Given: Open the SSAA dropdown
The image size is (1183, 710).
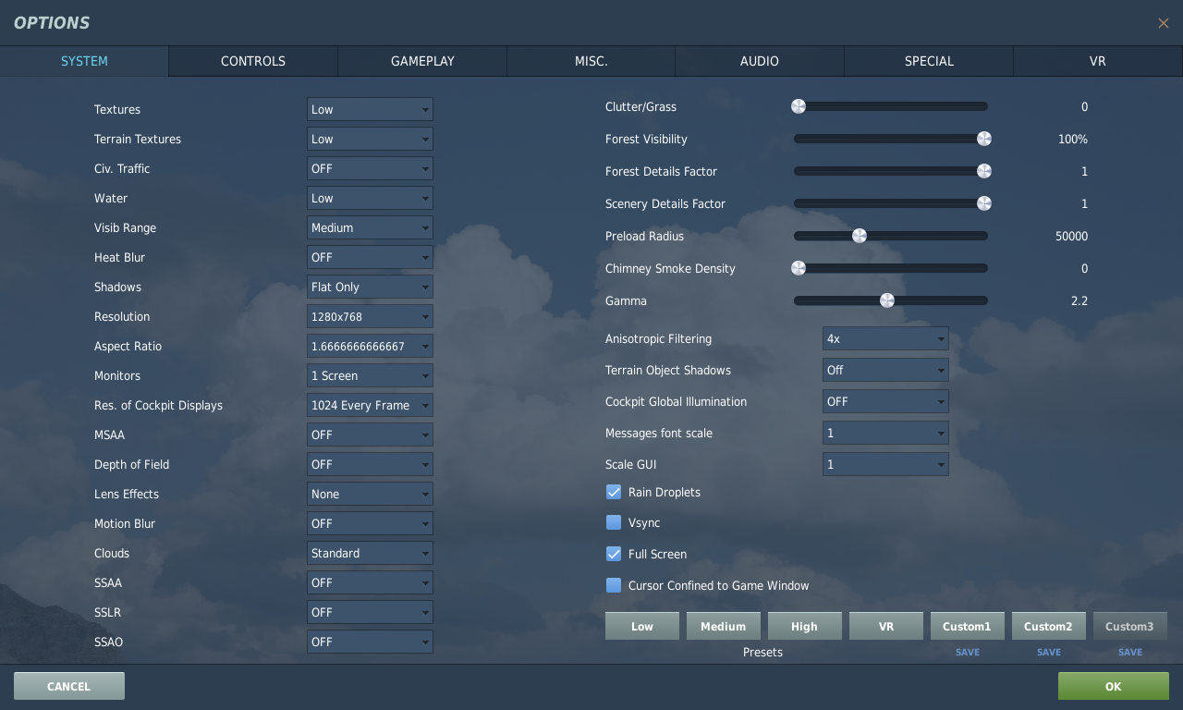Looking at the screenshot, I should coord(370,582).
